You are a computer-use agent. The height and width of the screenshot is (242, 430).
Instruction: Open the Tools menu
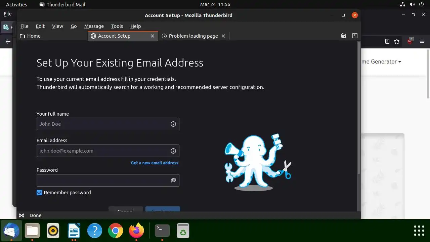(x=117, y=26)
